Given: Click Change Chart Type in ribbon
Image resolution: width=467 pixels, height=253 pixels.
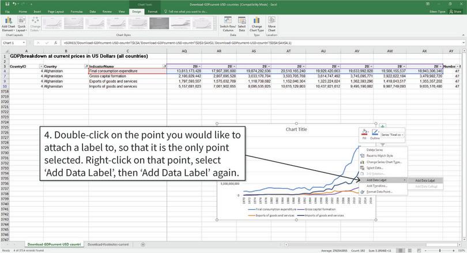Looking at the screenshot, I should tap(257, 24).
